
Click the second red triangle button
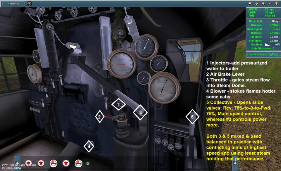click(41, 163)
